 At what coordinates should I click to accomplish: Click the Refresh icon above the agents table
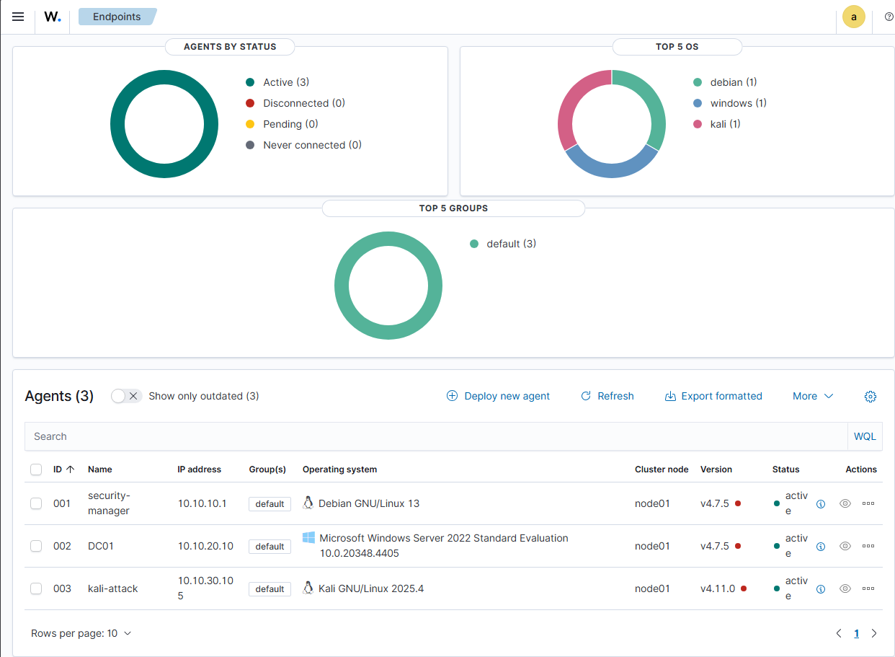(x=607, y=396)
